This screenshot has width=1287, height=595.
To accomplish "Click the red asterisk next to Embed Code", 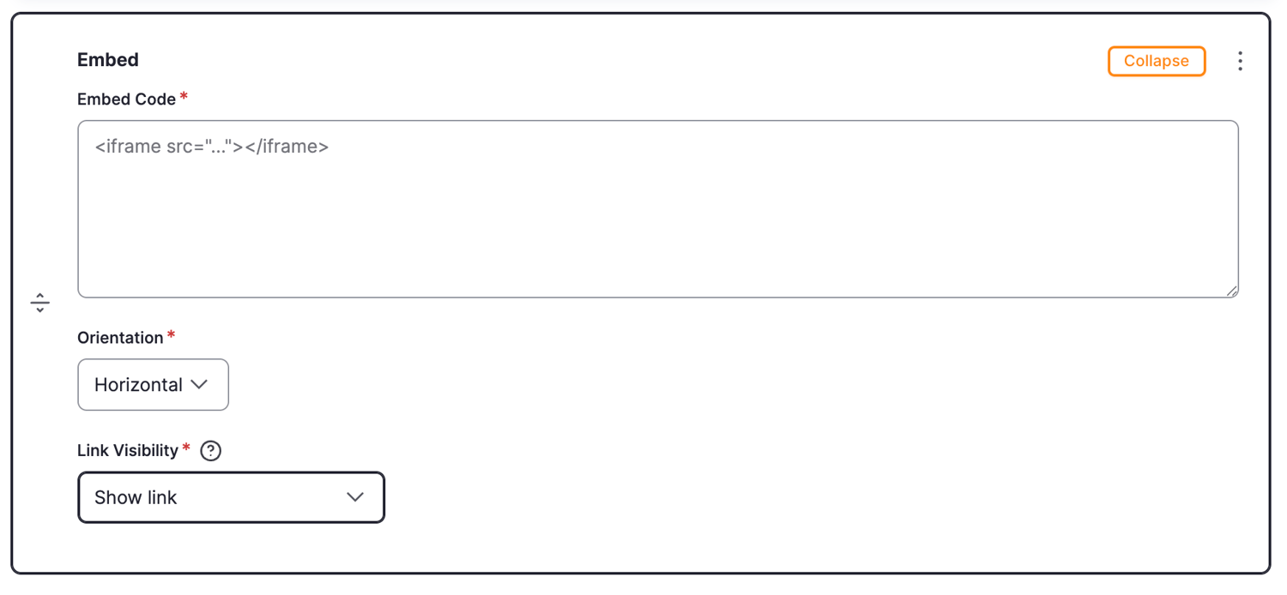I will click(184, 97).
